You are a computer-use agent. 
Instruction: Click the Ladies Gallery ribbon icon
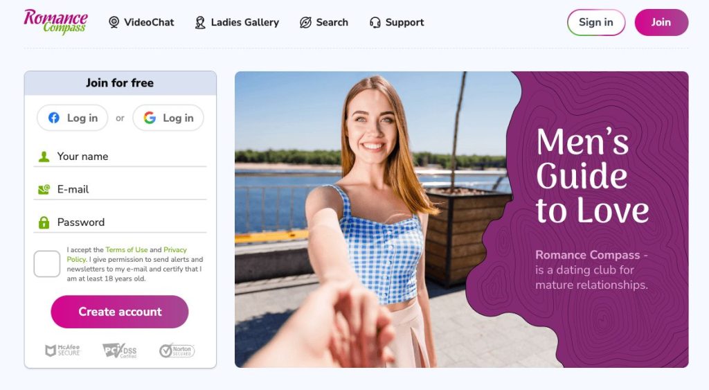200,22
